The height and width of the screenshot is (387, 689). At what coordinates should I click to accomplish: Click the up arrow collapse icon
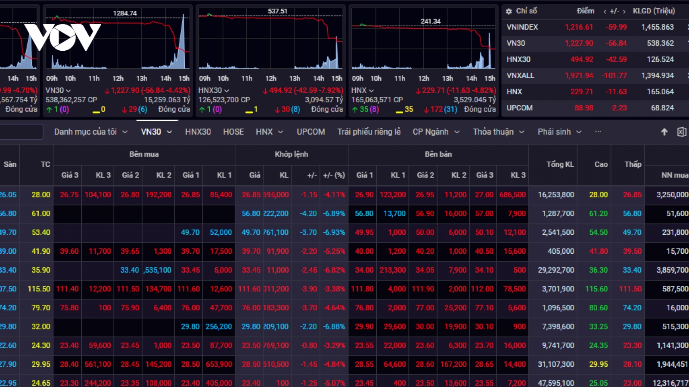click(x=664, y=132)
